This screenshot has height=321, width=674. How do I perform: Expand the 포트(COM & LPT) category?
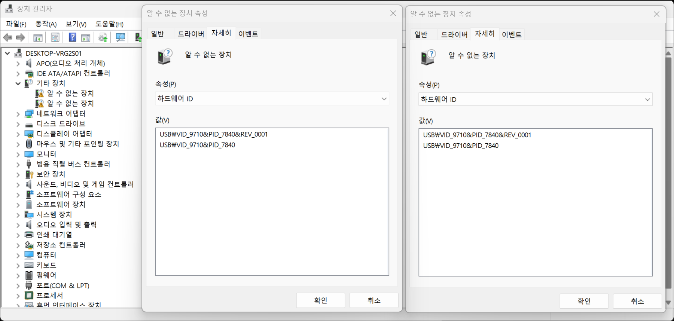18,286
